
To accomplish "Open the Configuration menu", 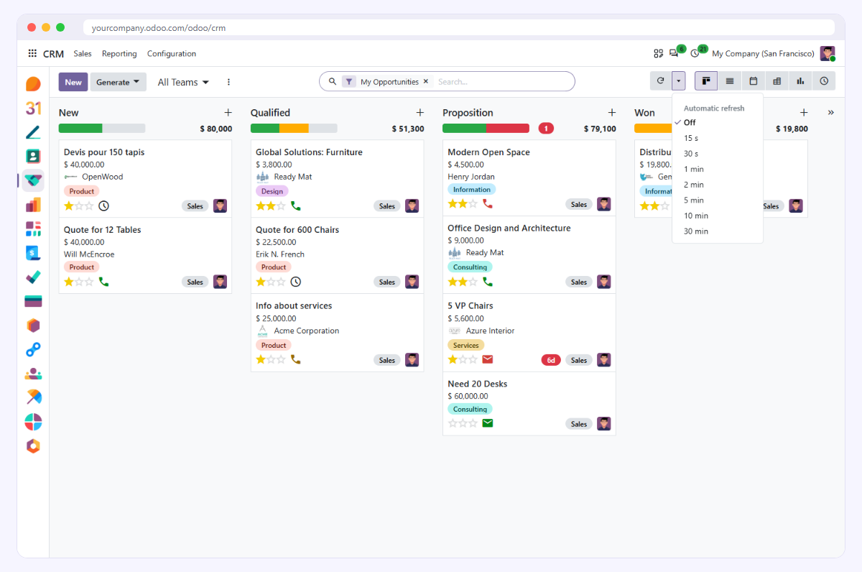I will point(172,54).
